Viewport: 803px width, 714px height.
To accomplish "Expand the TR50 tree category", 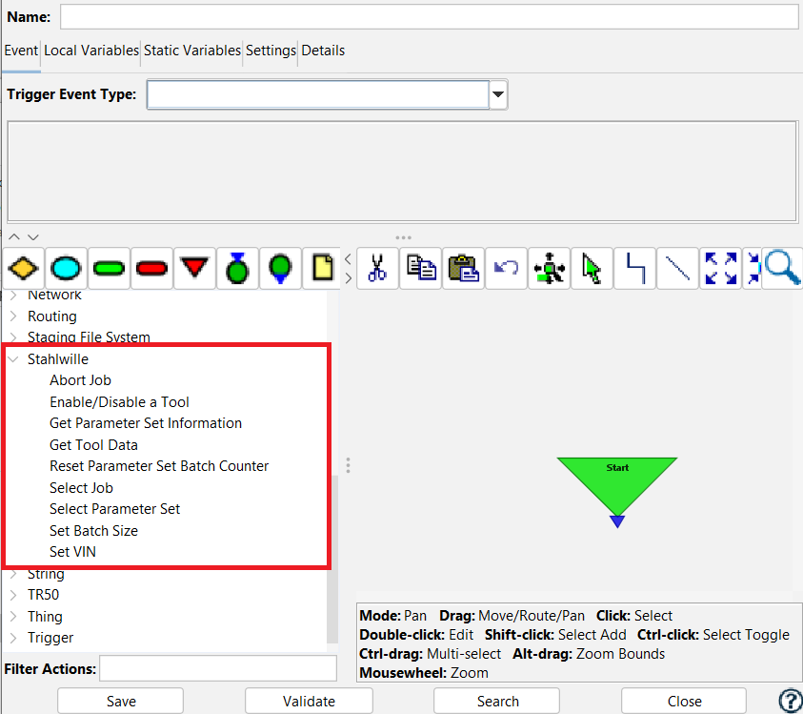I will point(13,595).
